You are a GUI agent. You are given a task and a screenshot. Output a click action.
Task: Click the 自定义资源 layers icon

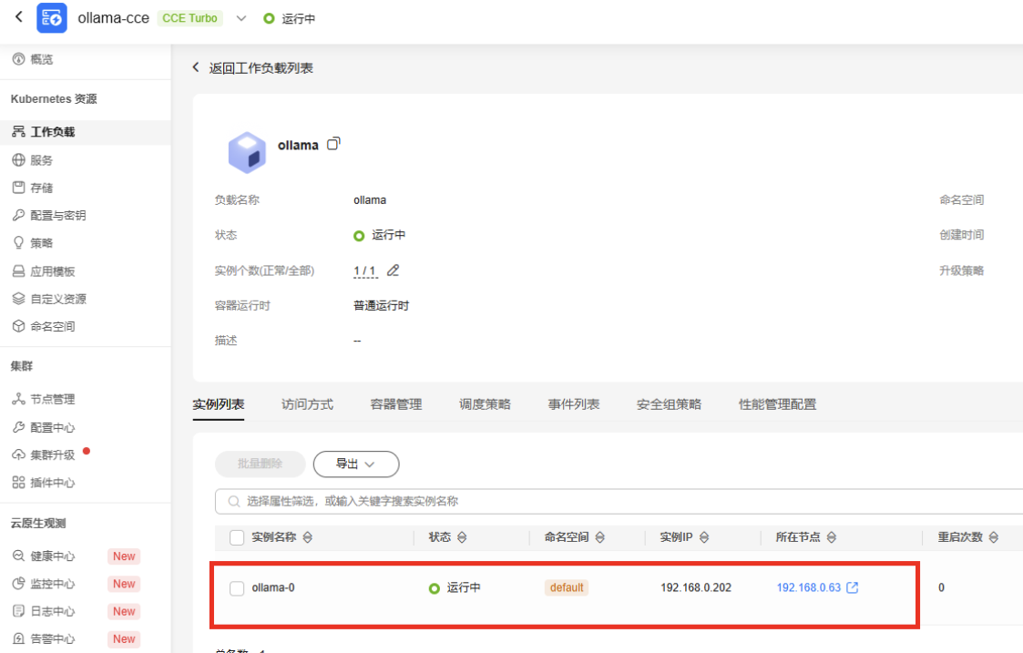[18, 299]
